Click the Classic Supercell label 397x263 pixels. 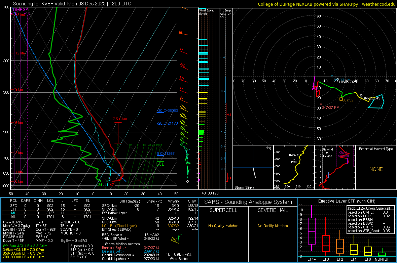pos(344,154)
